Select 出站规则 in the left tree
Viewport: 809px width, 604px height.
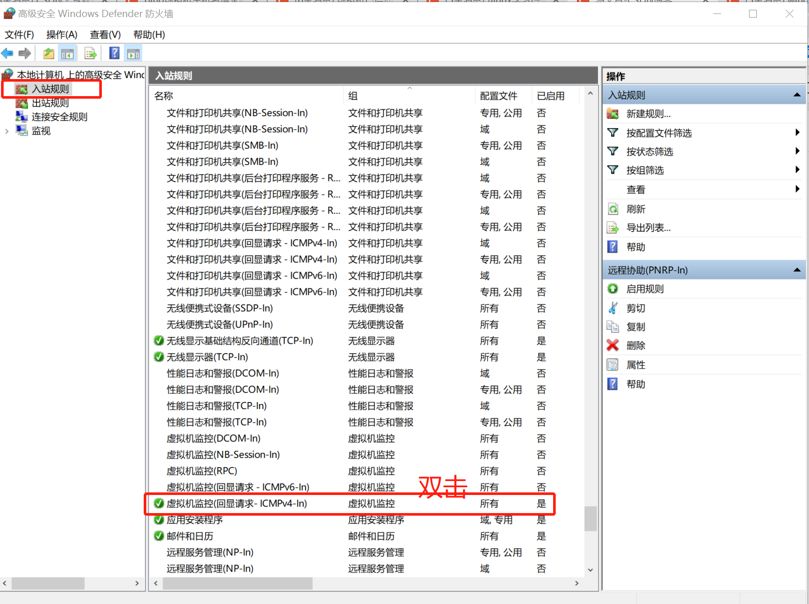point(50,103)
